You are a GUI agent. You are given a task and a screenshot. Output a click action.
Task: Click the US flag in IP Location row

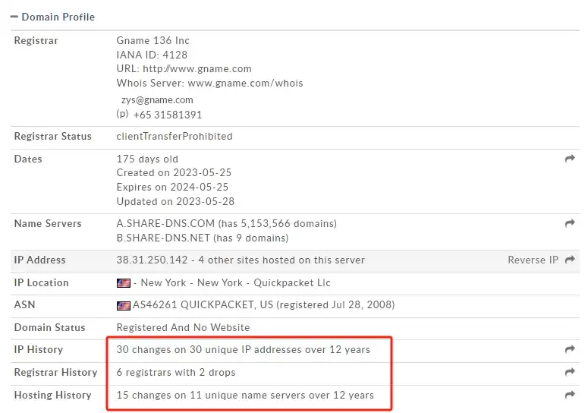124,283
